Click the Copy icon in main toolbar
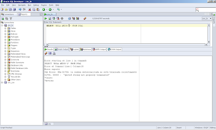Screen dimensions: 216x130 click(x=34, y=9)
